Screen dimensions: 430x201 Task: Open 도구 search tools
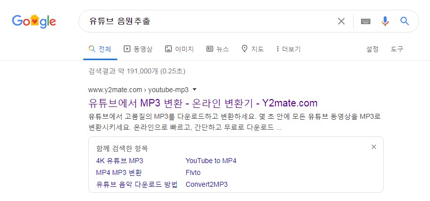click(x=397, y=49)
